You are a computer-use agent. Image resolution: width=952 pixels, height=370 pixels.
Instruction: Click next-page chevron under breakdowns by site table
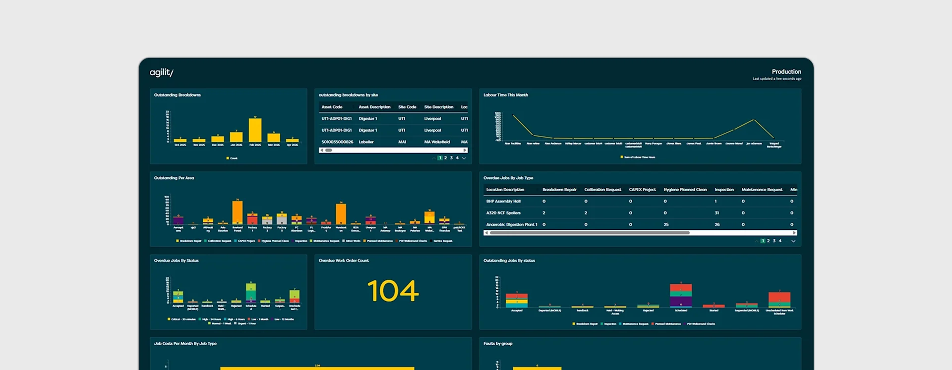464,158
